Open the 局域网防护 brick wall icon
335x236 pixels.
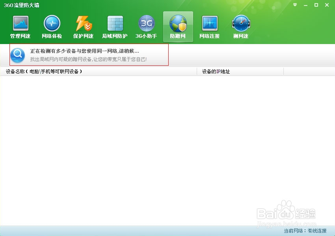[115, 27]
